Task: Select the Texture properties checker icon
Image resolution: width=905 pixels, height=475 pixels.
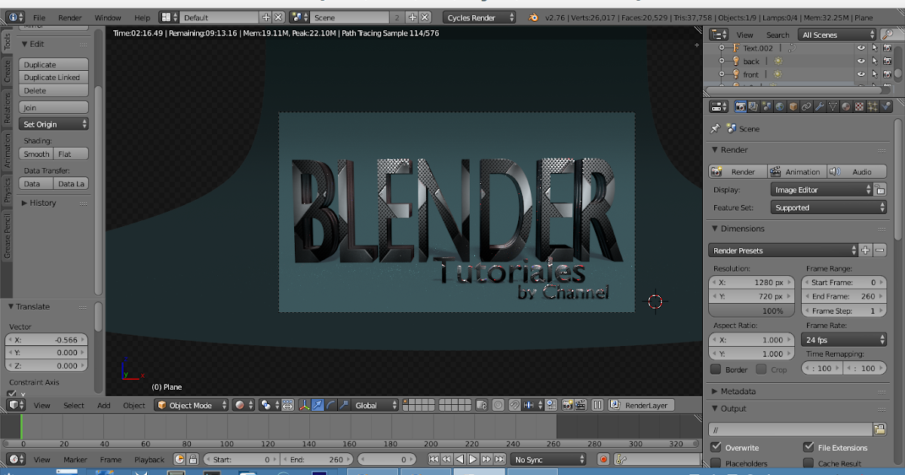Action: point(859,106)
